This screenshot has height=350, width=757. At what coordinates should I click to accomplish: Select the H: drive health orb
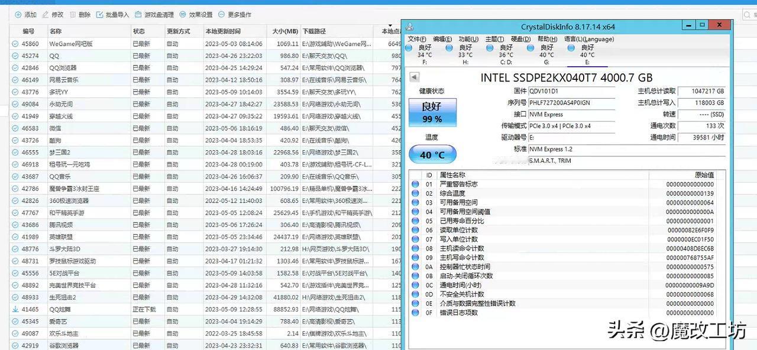click(450, 48)
